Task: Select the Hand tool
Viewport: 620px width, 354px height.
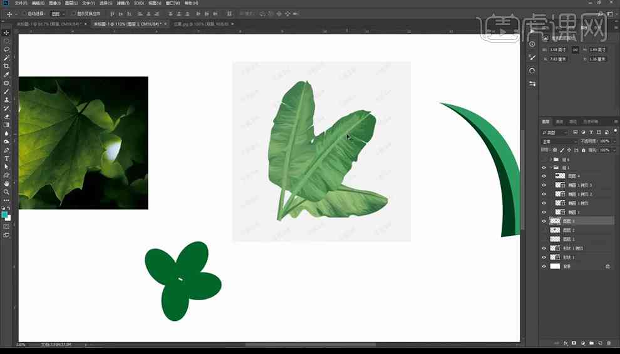Action: 6,184
